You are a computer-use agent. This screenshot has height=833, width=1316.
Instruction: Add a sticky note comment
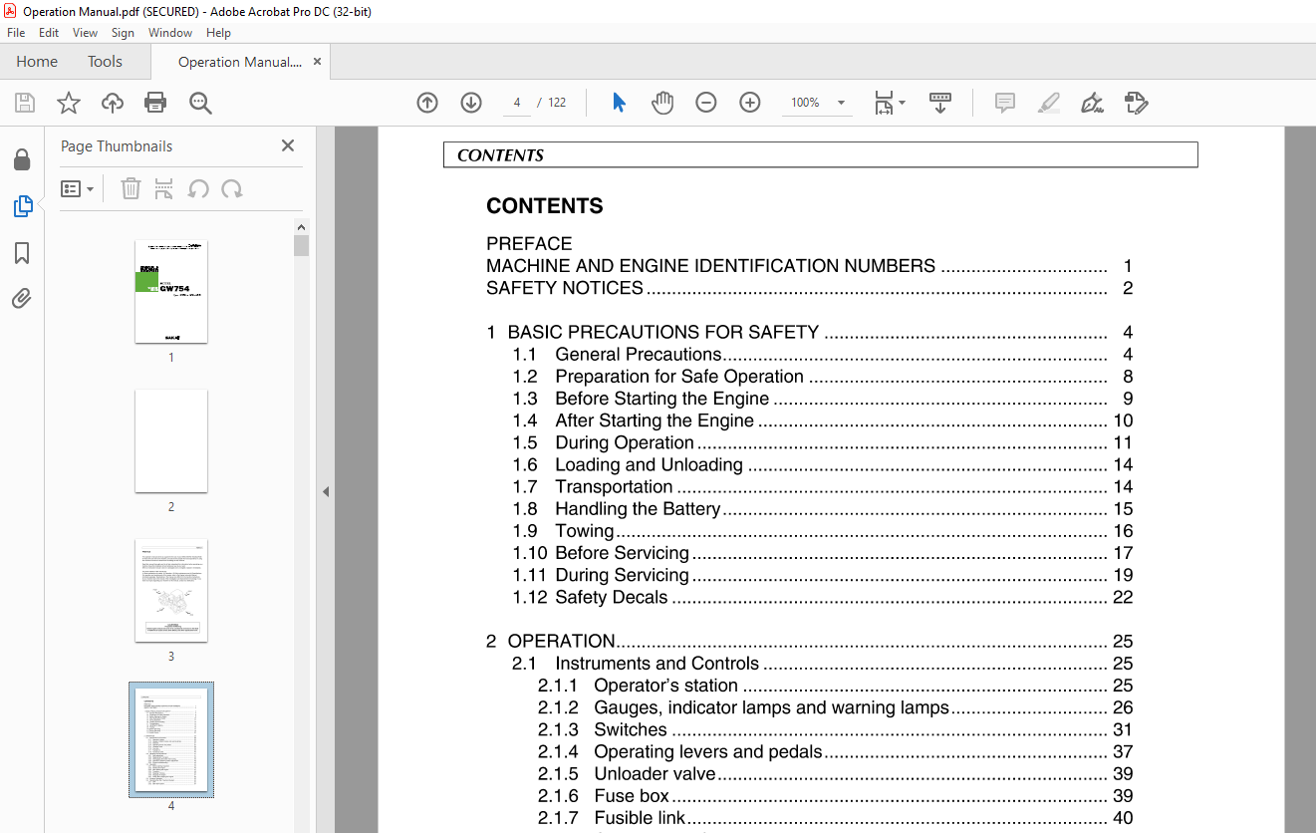(1005, 103)
